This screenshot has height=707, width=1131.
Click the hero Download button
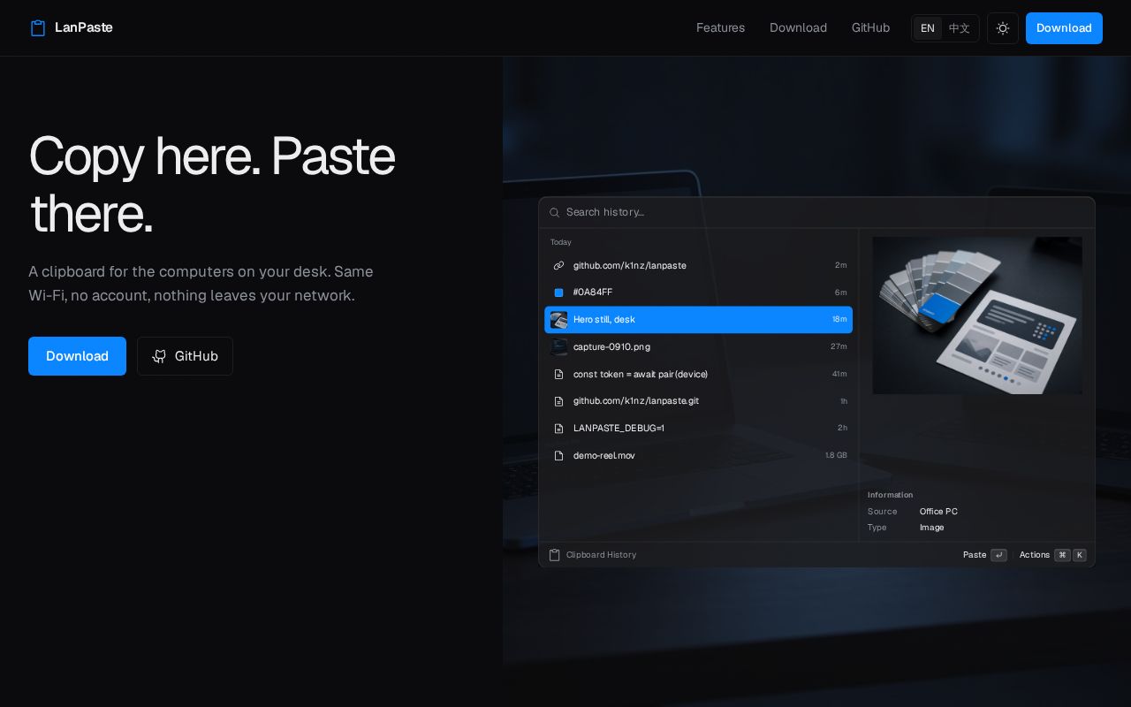[x=77, y=356]
